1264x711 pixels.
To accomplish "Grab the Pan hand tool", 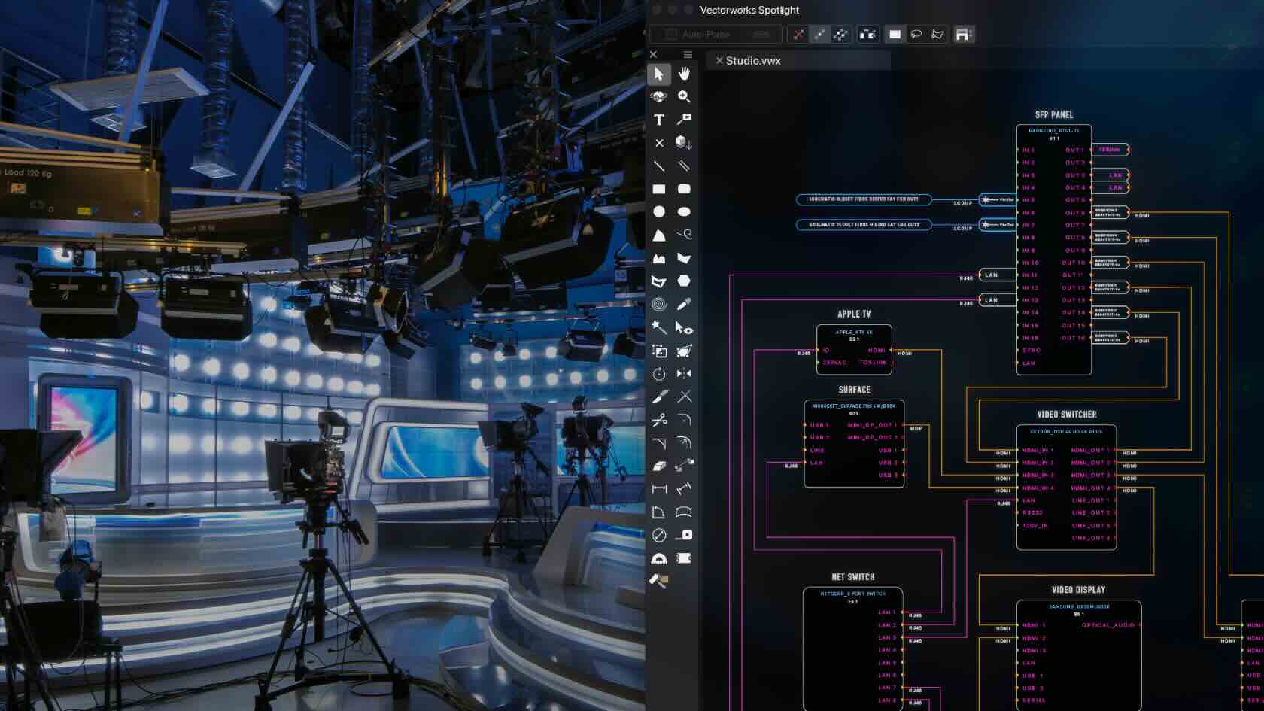I will 685,74.
